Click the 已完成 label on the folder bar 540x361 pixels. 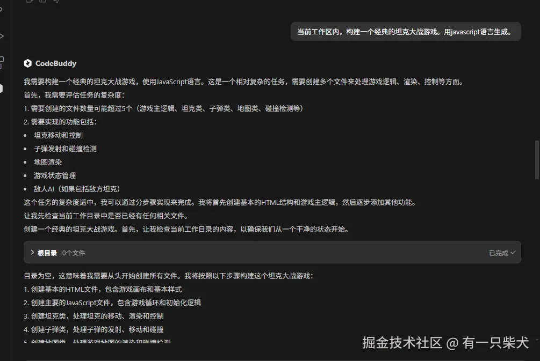(x=499, y=252)
